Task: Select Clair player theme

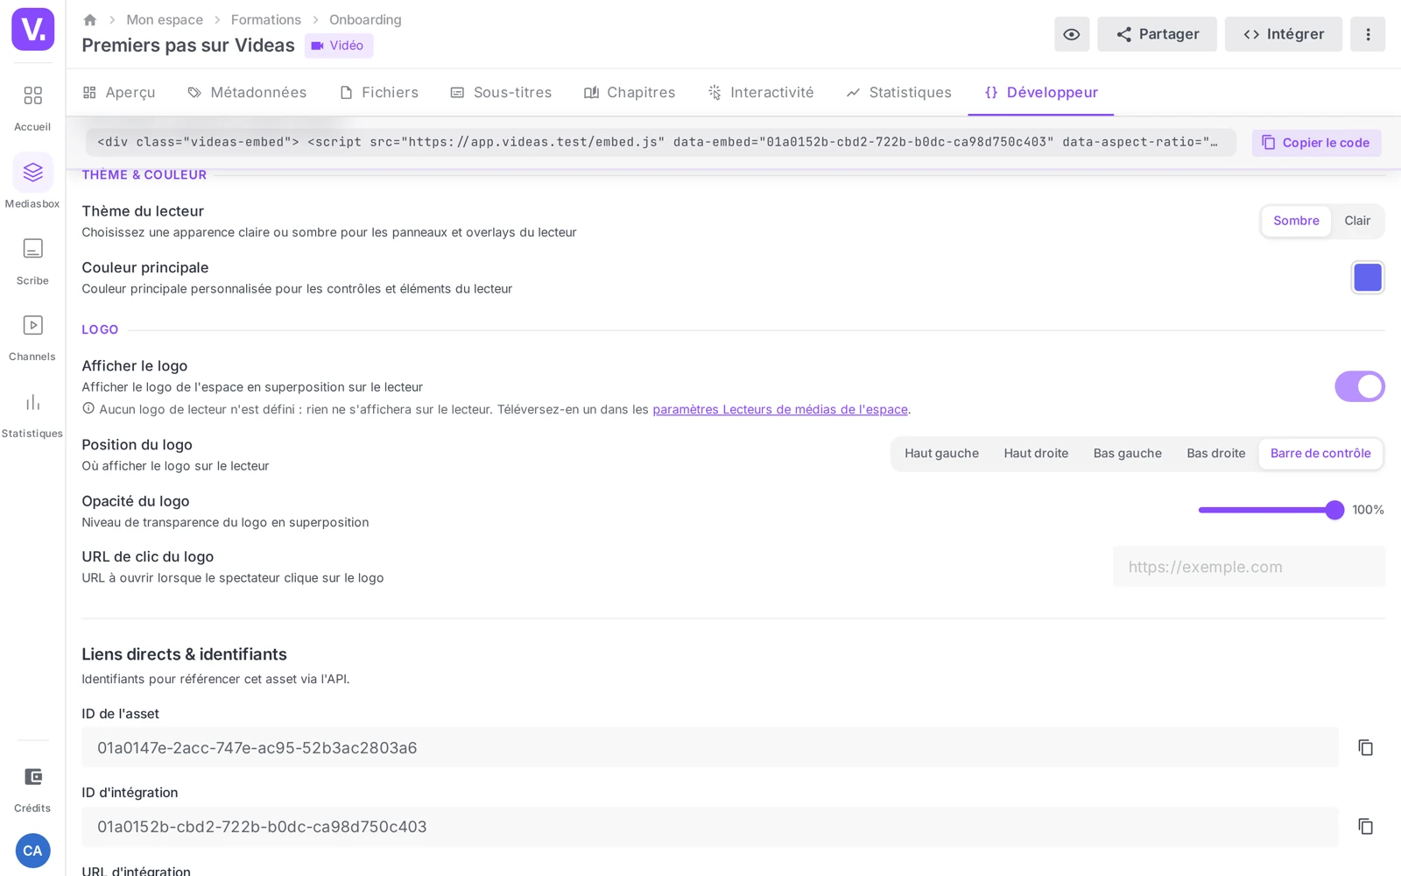Action: click(x=1357, y=221)
